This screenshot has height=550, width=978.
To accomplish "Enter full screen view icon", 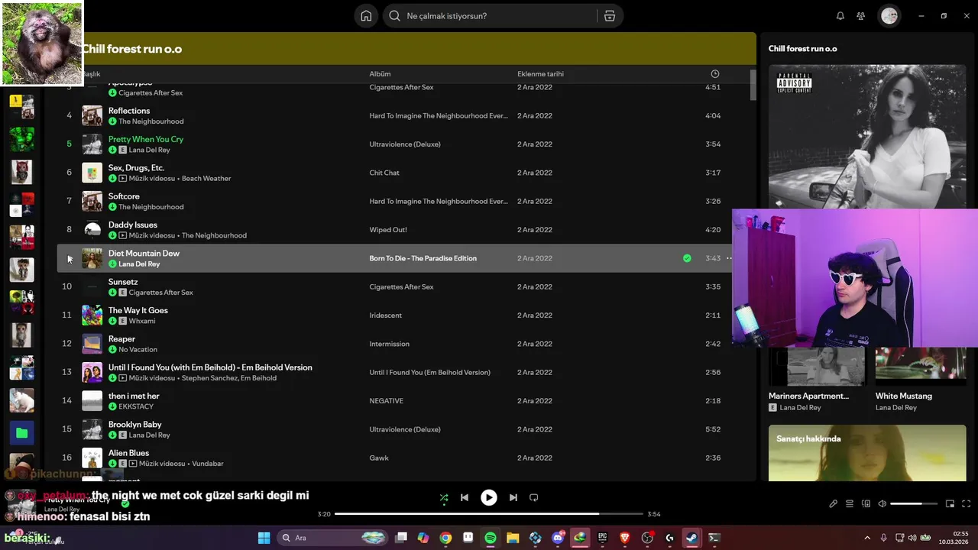I will point(966,504).
